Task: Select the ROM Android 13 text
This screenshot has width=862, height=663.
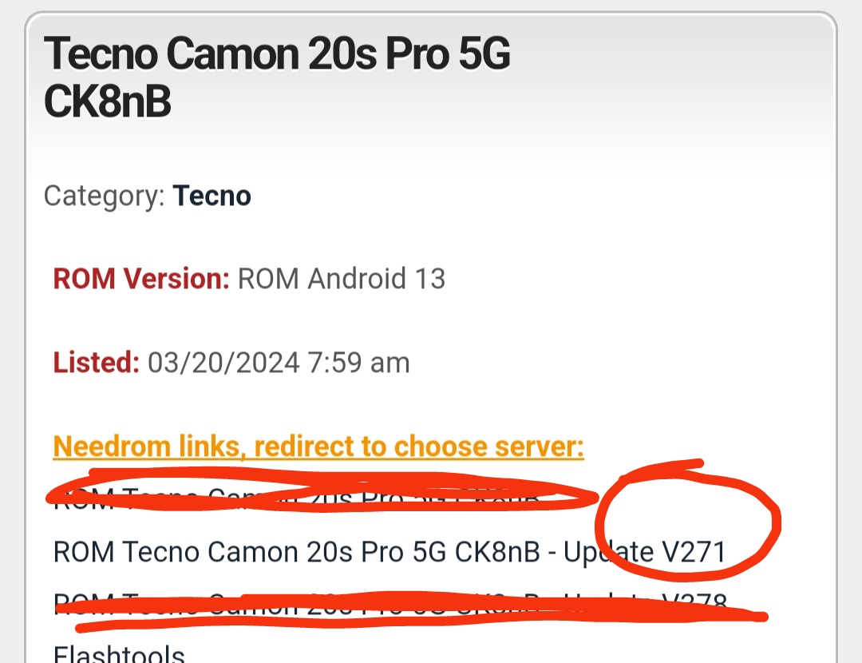Action: click(342, 279)
